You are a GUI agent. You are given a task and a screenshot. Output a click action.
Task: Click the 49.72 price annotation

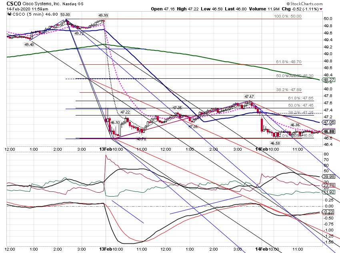(79, 33)
